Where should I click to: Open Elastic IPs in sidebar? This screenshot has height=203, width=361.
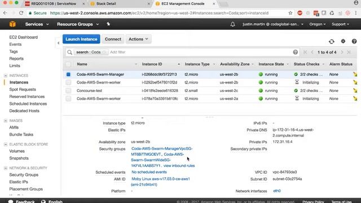pos(19,182)
